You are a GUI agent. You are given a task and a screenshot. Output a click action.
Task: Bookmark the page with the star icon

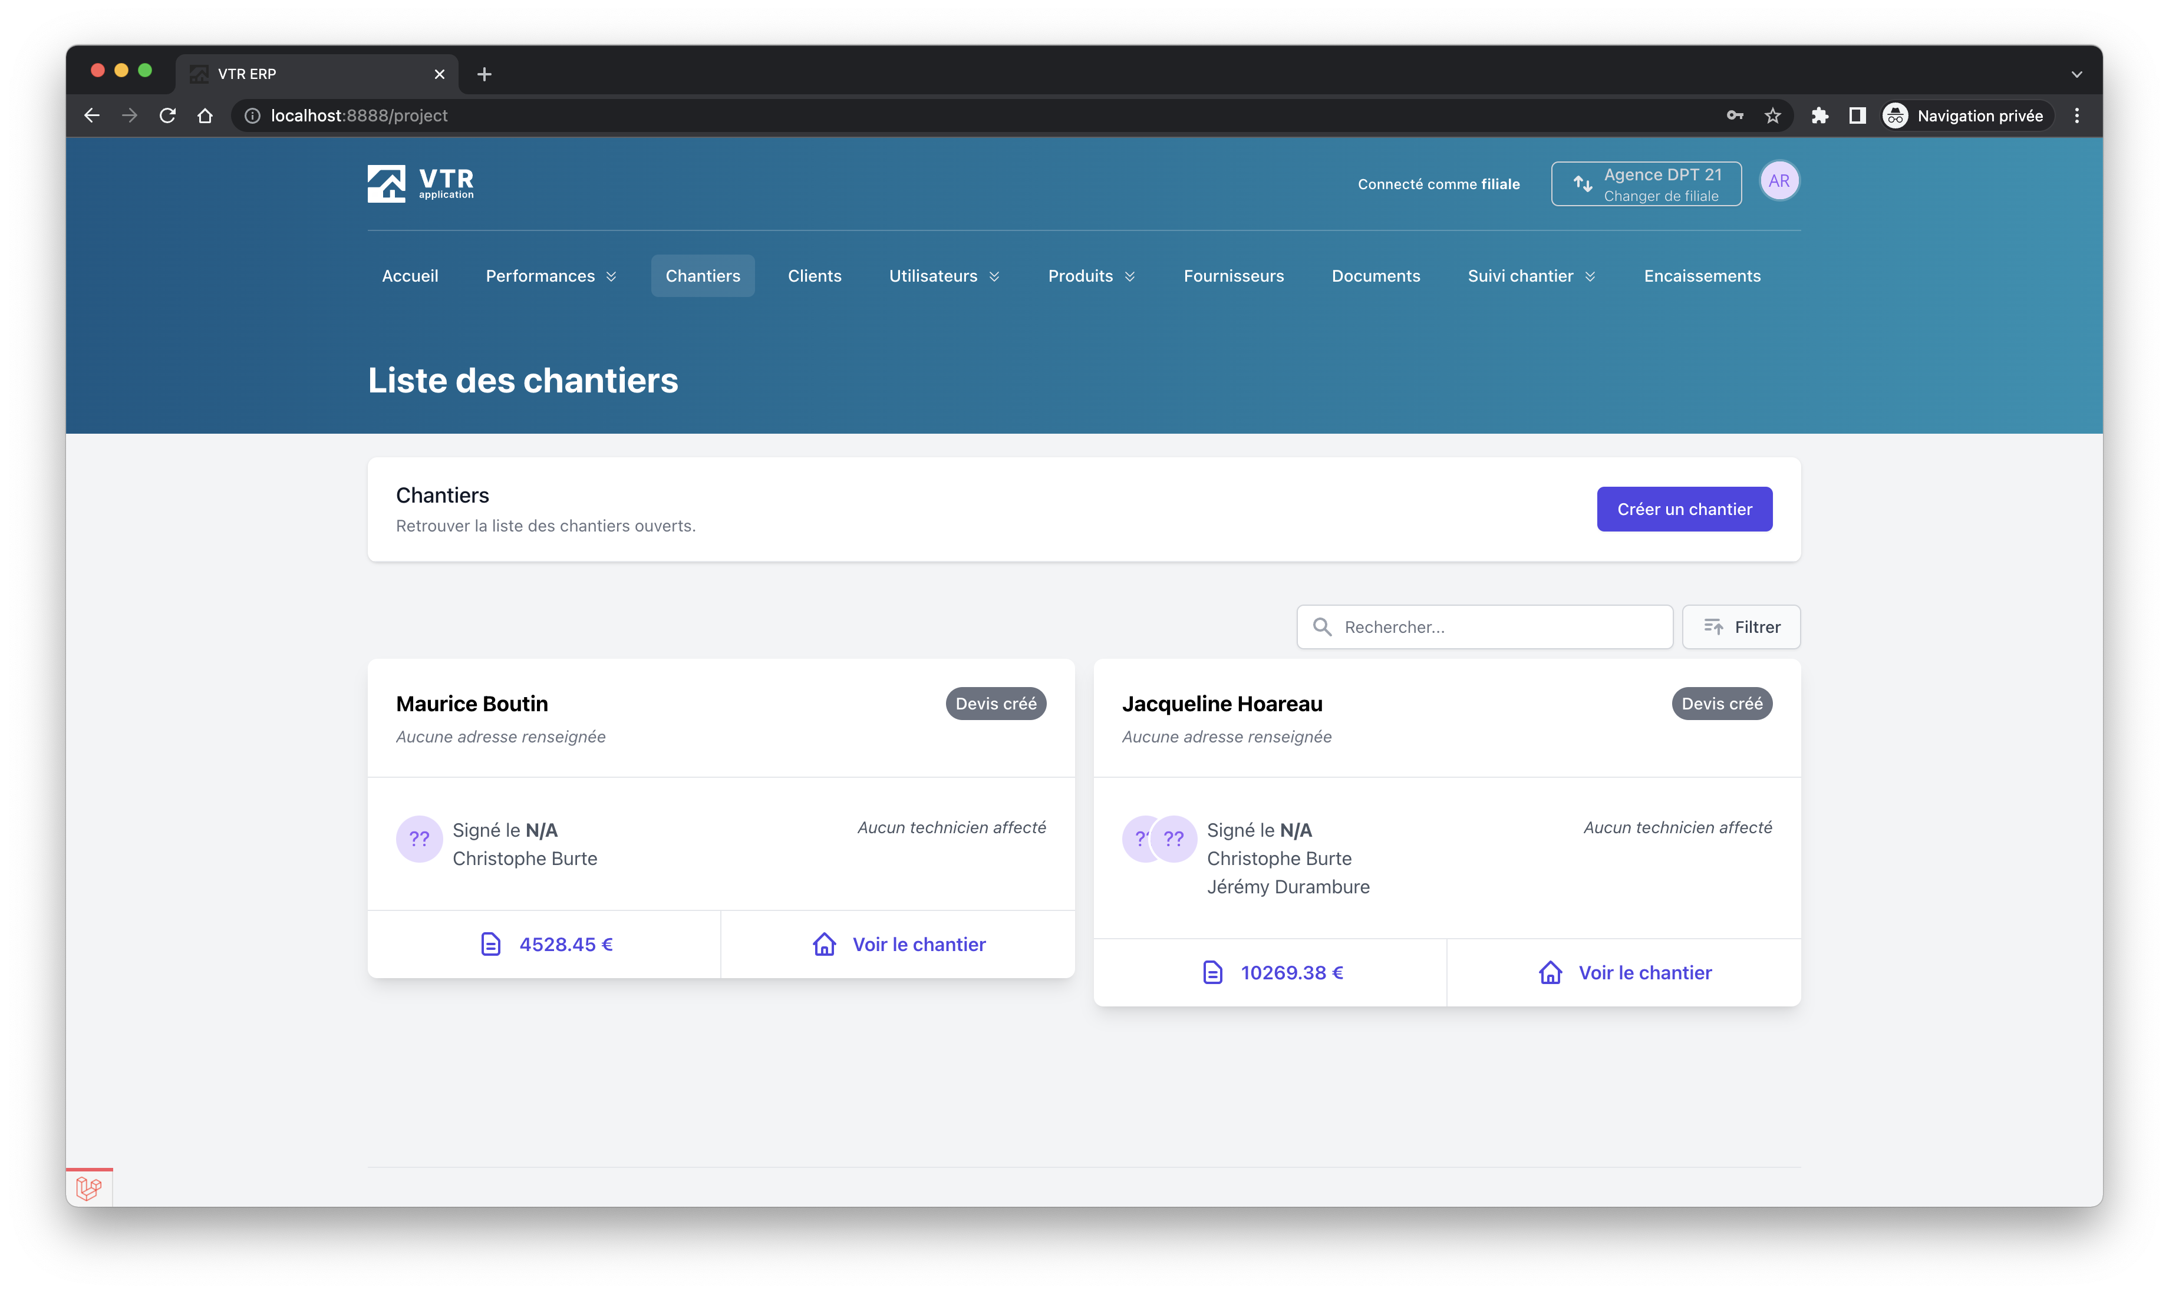(1772, 116)
